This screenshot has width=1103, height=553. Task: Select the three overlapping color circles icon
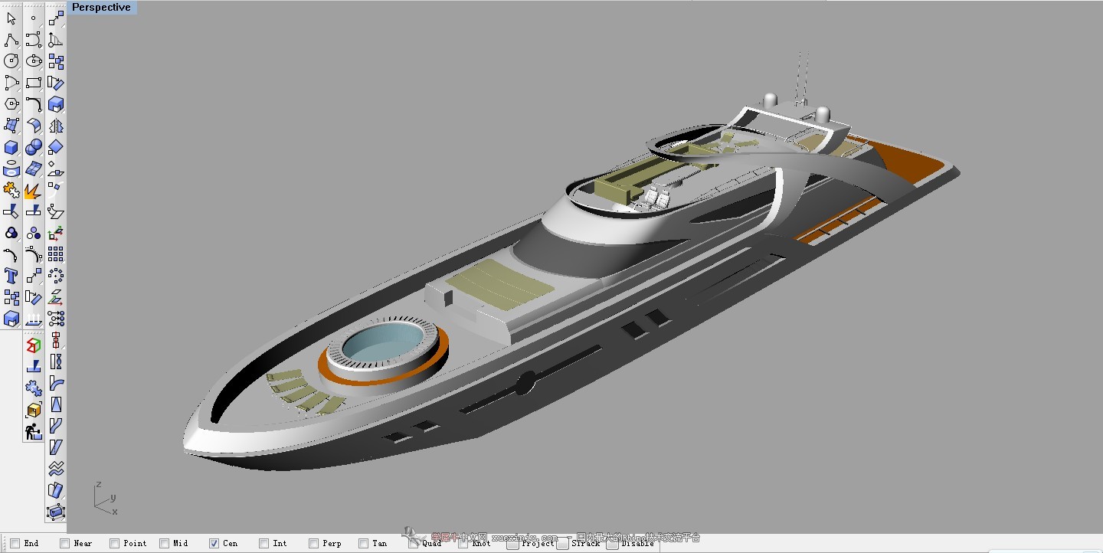pos(11,233)
